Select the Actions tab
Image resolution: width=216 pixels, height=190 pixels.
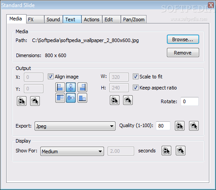[x=92, y=19]
